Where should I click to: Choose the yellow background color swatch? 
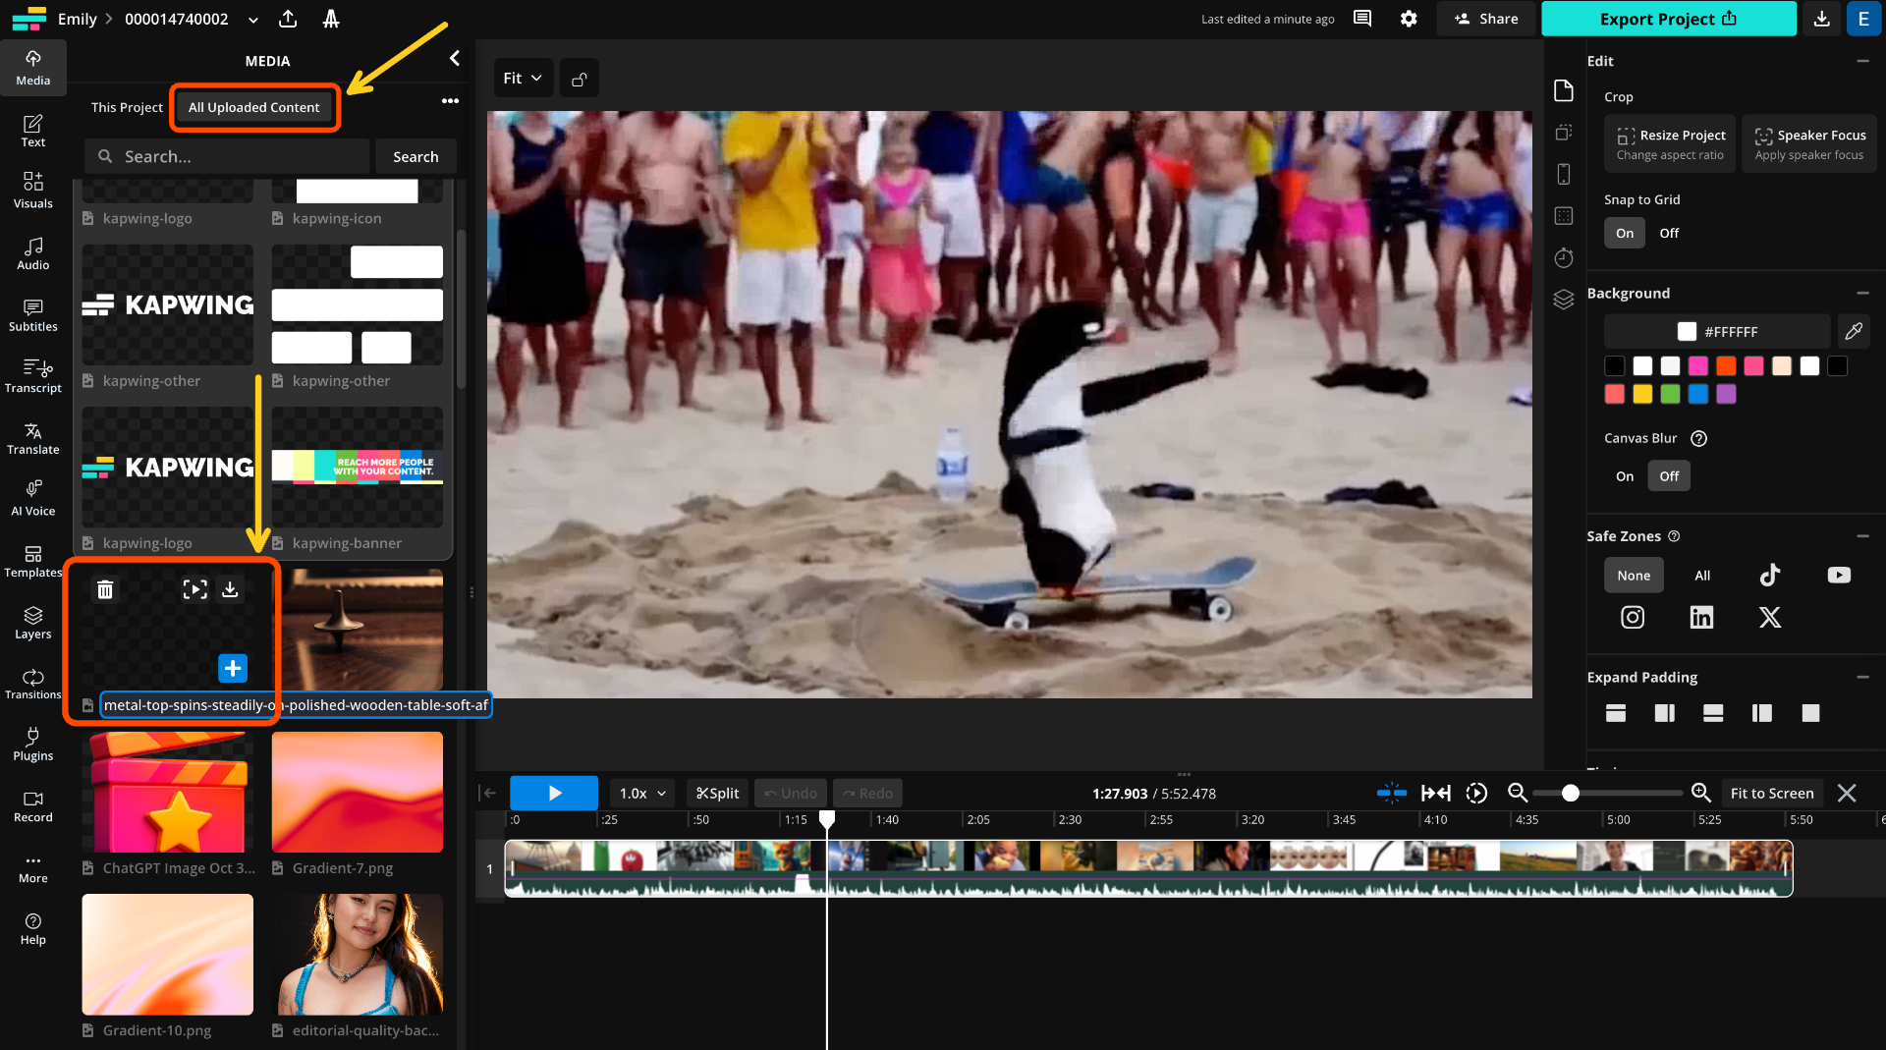coord(1642,394)
